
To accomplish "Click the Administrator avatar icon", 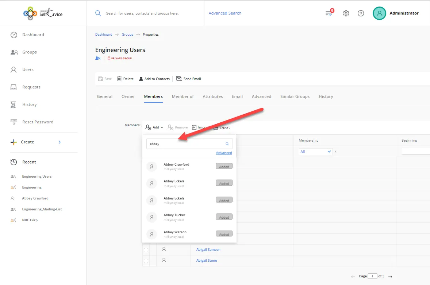I will [379, 13].
